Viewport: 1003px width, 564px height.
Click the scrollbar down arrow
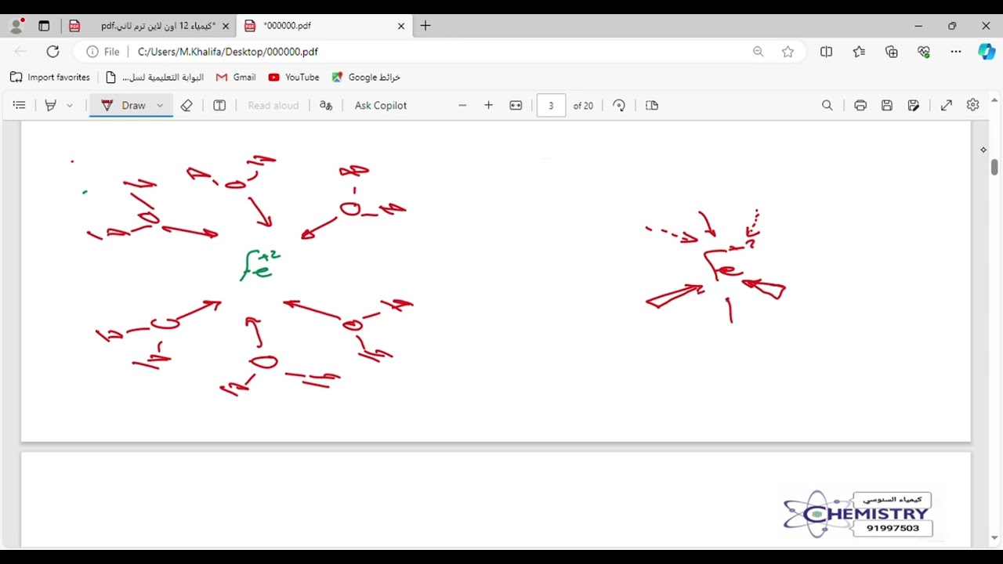click(x=994, y=538)
